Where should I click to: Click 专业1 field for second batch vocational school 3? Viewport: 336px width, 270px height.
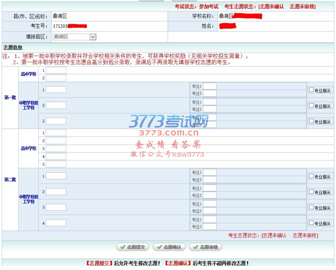(x=209, y=204)
